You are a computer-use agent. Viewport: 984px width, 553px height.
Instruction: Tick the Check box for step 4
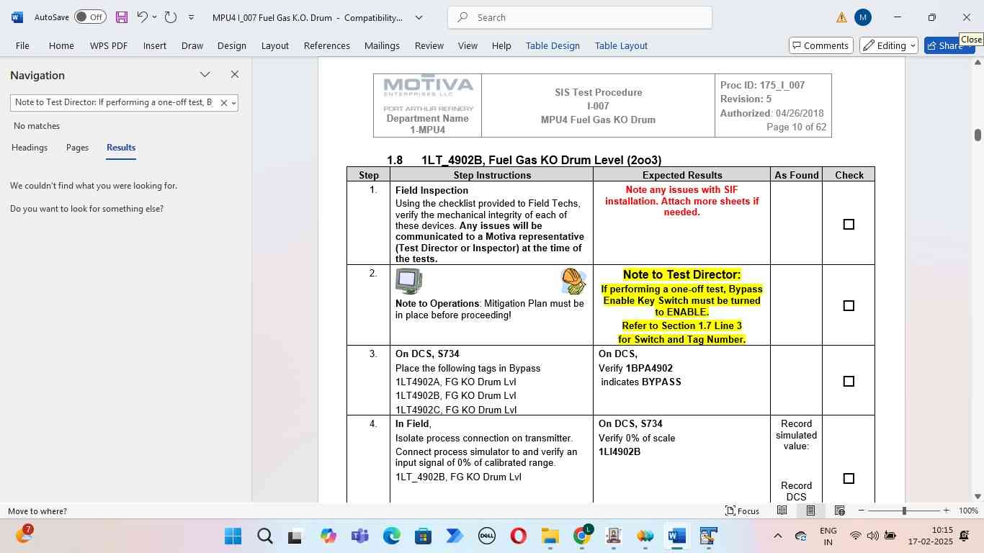point(849,479)
